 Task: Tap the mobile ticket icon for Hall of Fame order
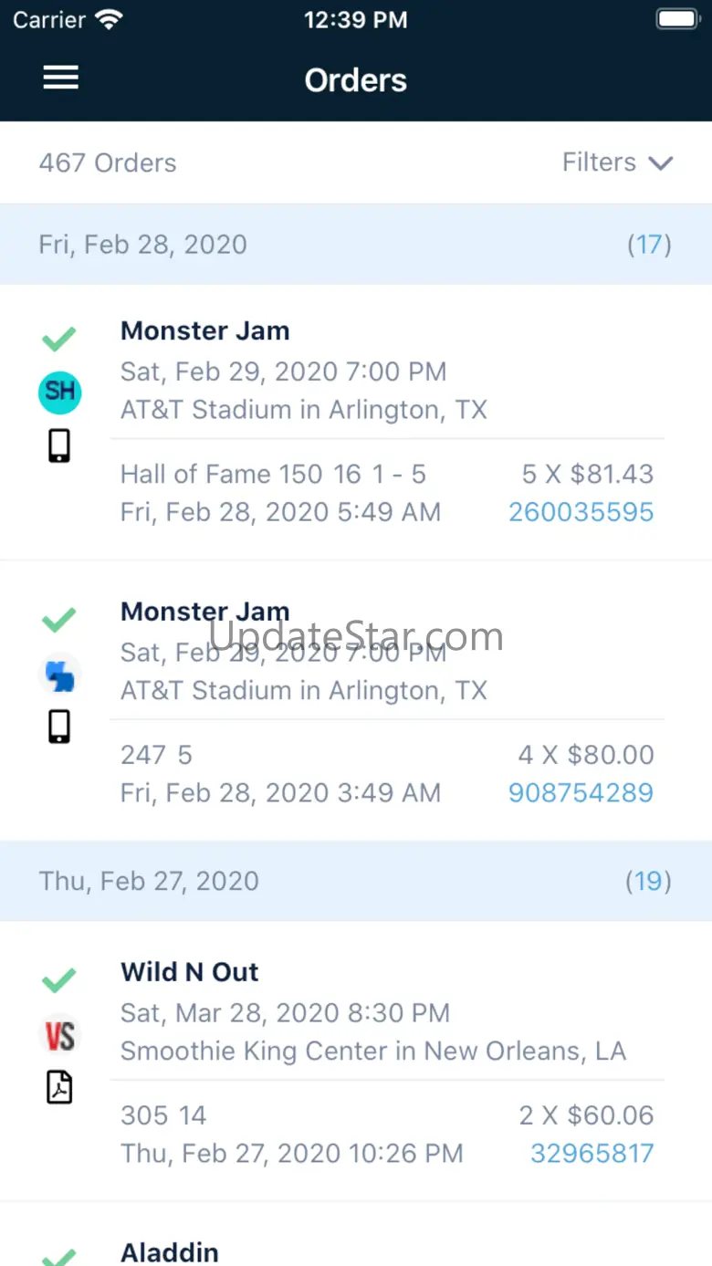(x=59, y=446)
